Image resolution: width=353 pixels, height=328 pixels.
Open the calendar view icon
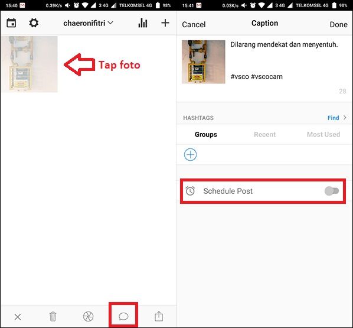[11, 23]
